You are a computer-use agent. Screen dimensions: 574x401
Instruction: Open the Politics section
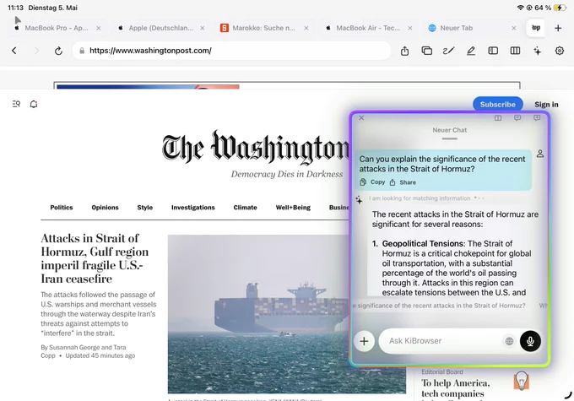(62, 208)
